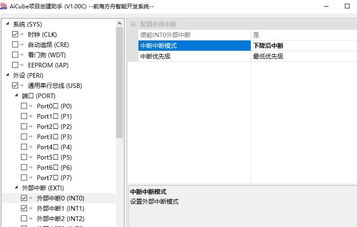The height and width of the screenshot is (227, 357).
Task: Check the Port6口 (P6) checkbox
Action: tap(24, 167)
